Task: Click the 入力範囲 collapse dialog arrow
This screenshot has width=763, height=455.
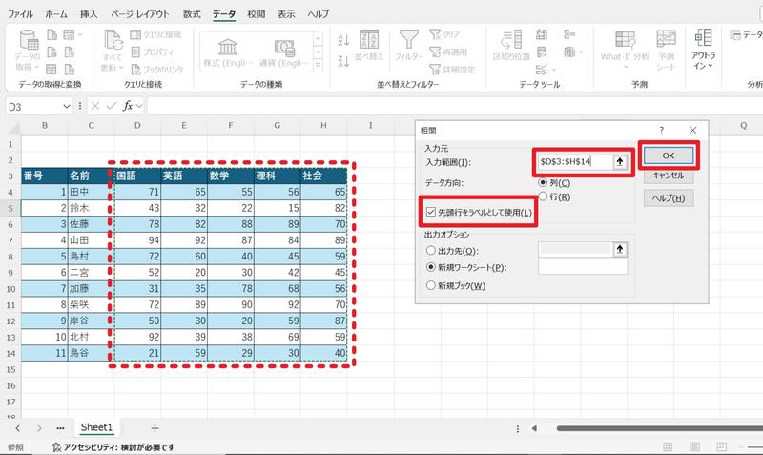Action: click(x=619, y=161)
